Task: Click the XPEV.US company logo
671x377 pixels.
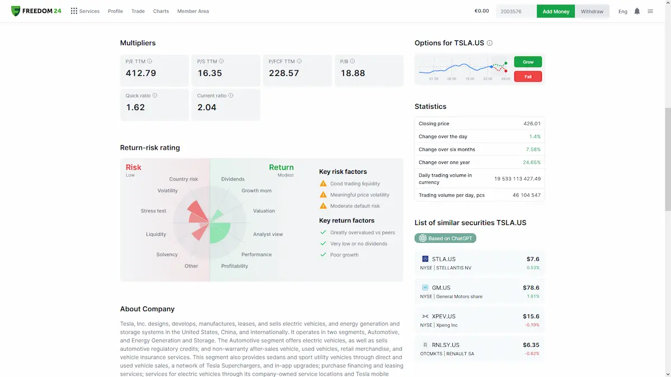Action: [425, 316]
